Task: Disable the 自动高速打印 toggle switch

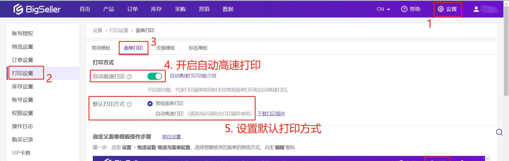Action: click(x=155, y=76)
